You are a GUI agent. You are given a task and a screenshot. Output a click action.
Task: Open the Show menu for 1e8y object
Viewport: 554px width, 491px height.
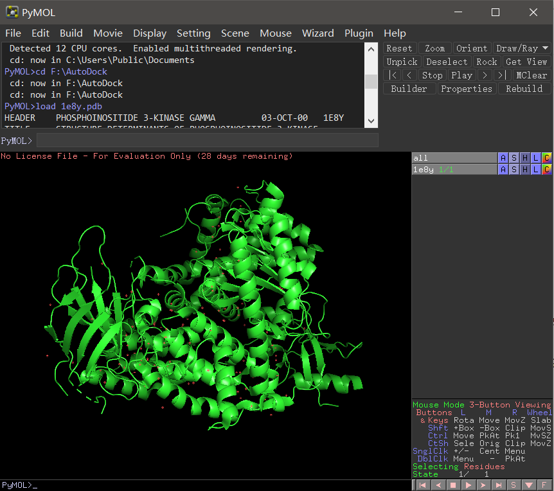coord(514,170)
